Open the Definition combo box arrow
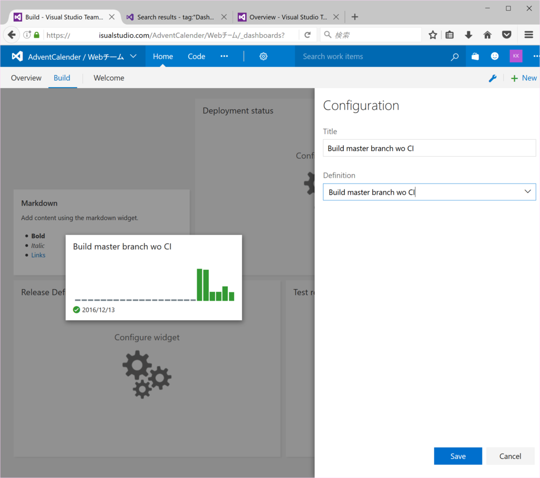 pyautogui.click(x=527, y=192)
